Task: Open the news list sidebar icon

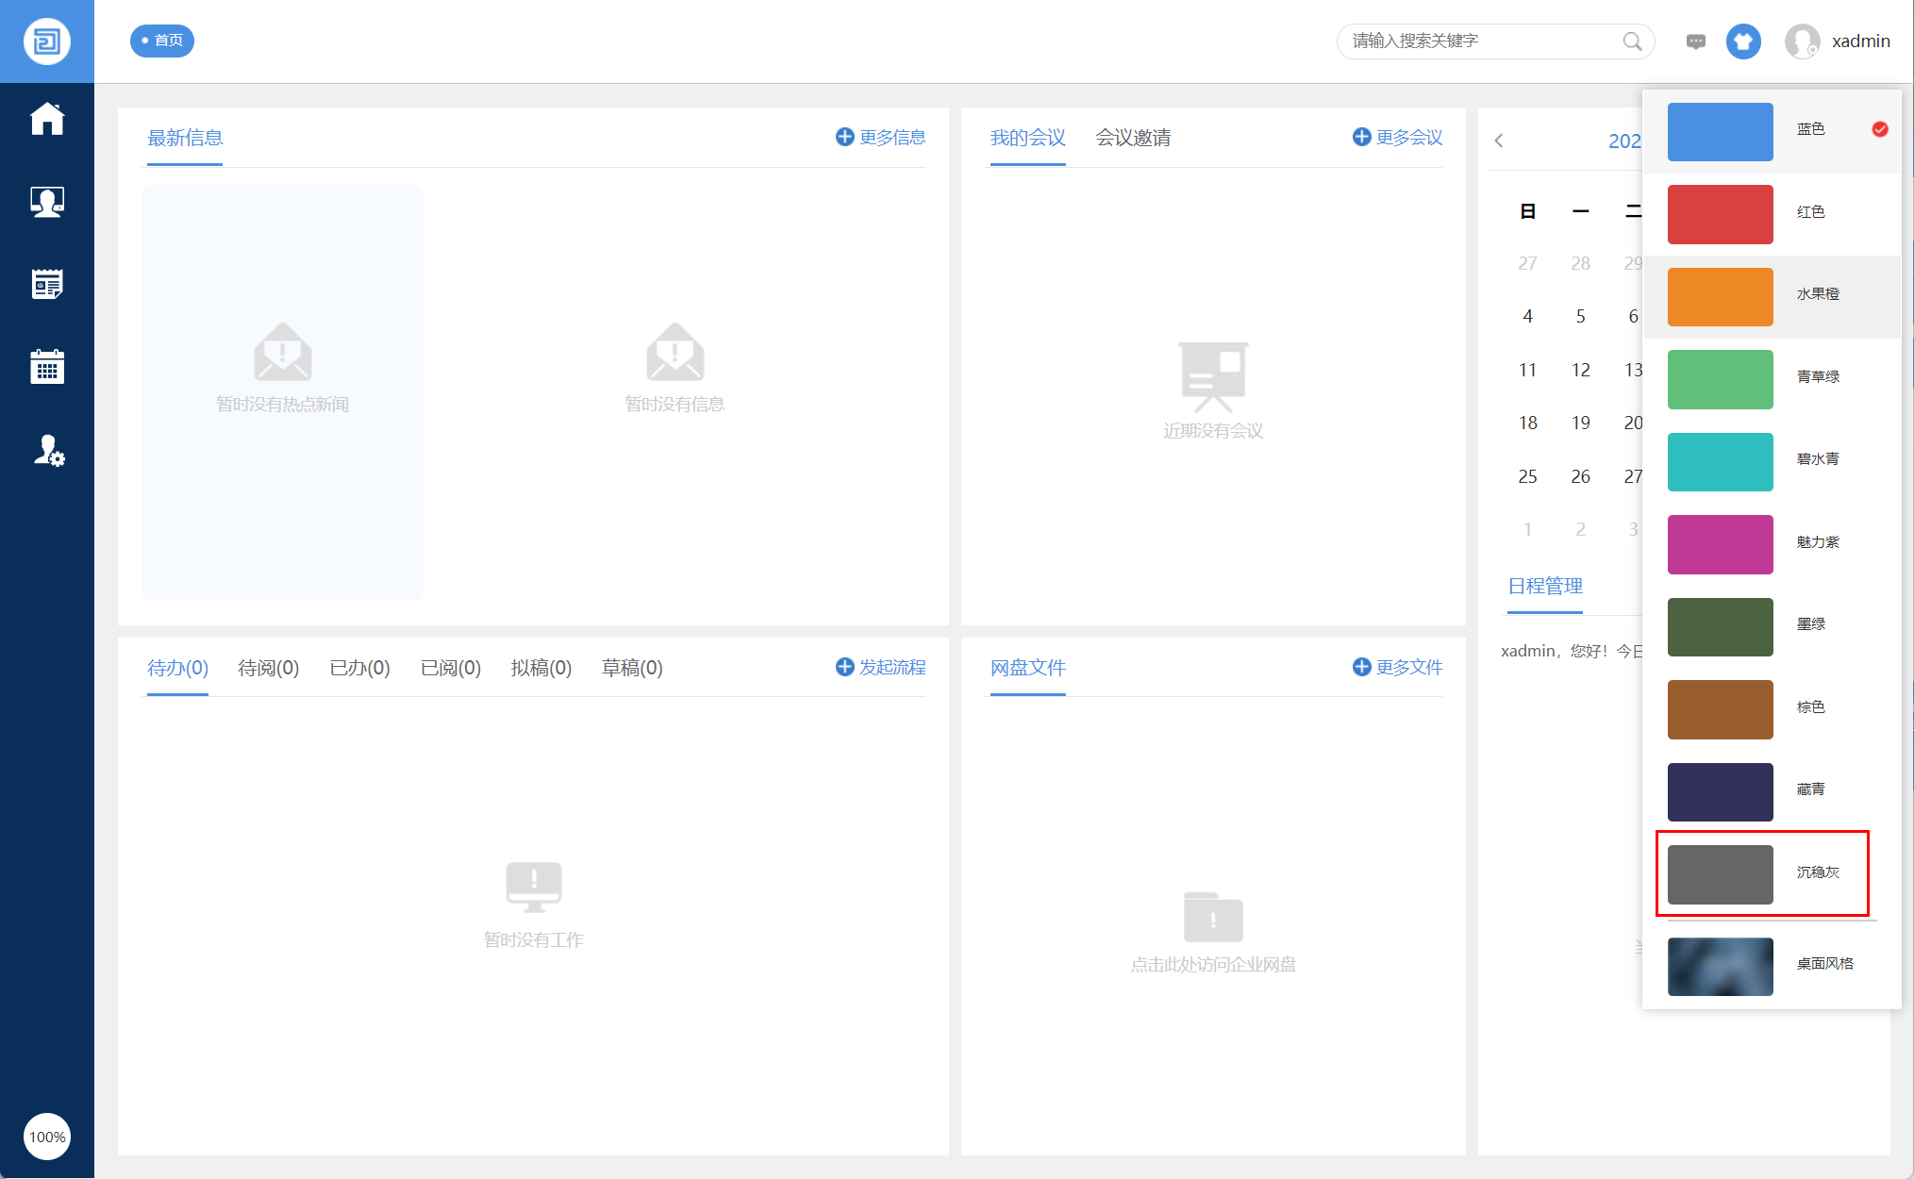Action: (47, 284)
